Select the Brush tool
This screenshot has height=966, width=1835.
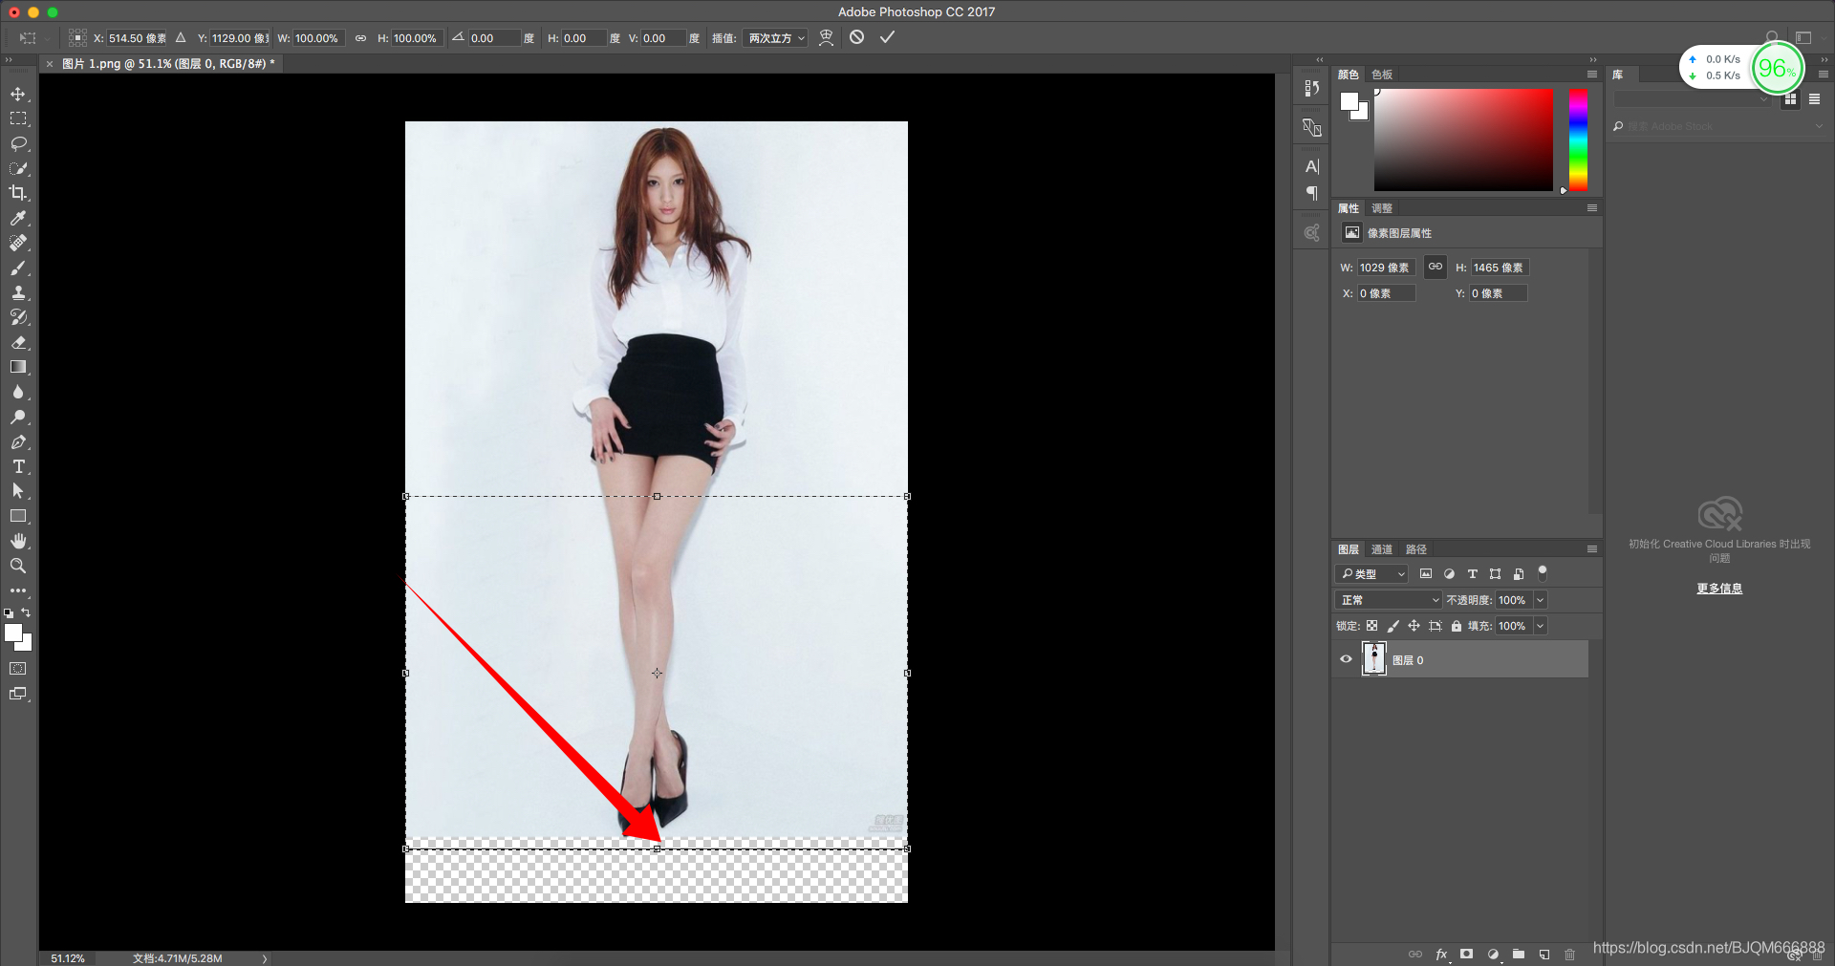point(18,268)
